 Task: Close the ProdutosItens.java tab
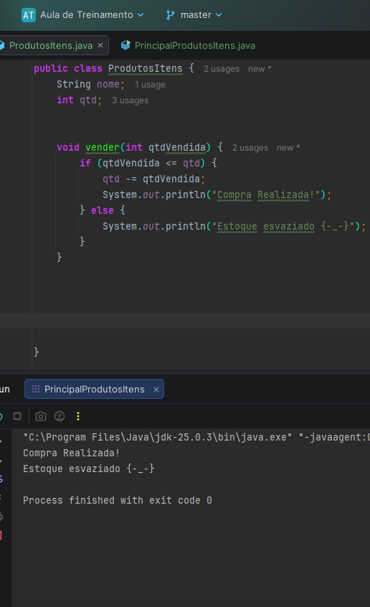(x=100, y=45)
